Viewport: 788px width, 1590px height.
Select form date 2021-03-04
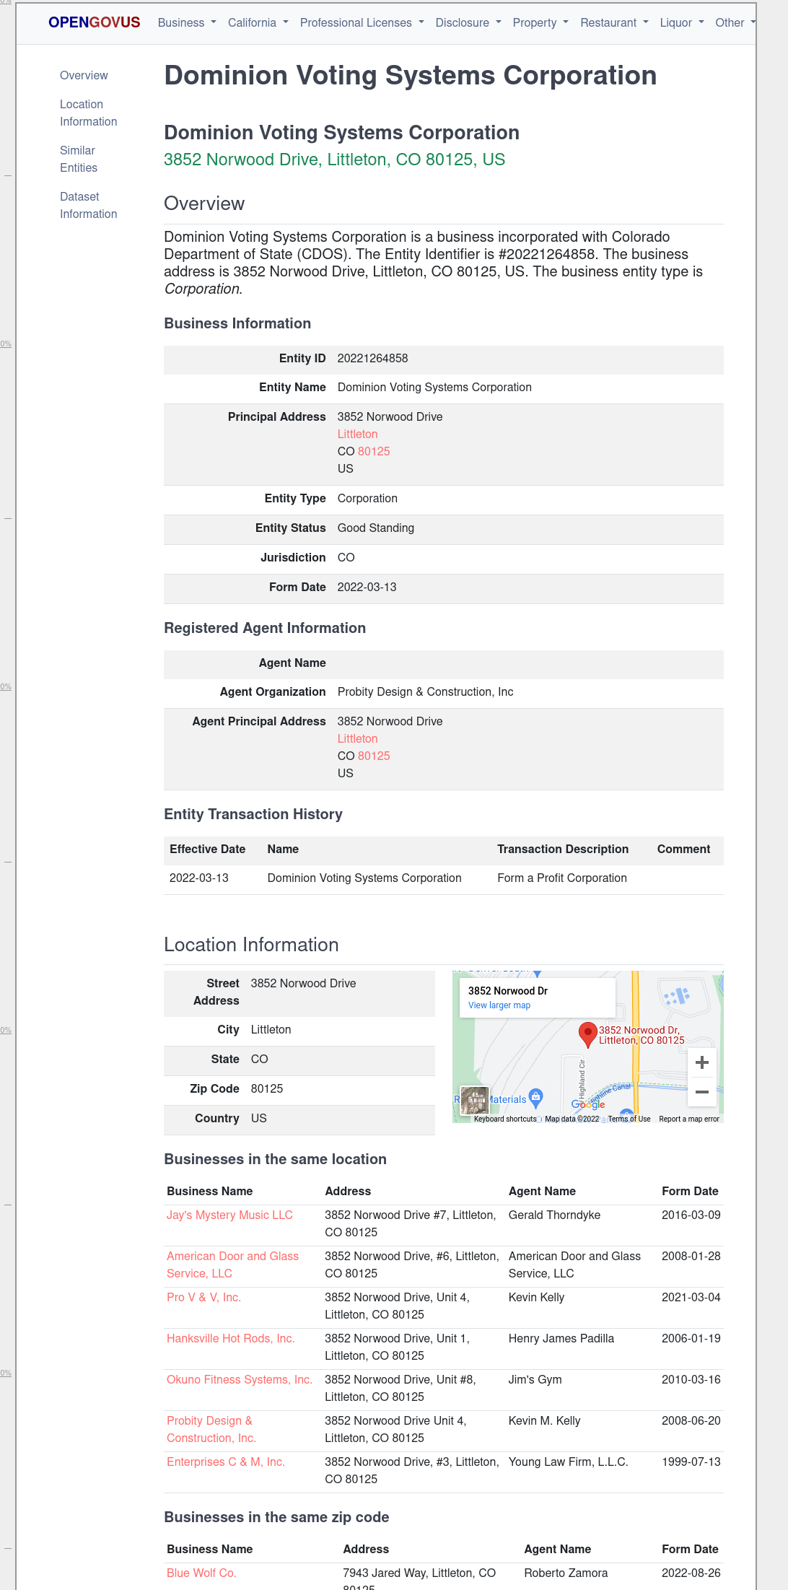point(691,1298)
